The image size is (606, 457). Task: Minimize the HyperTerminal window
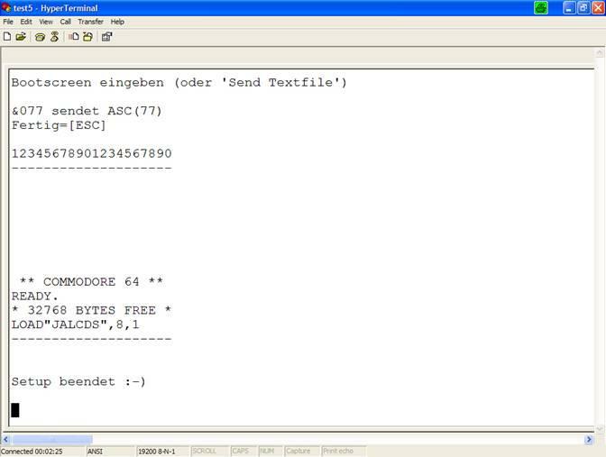coord(568,8)
